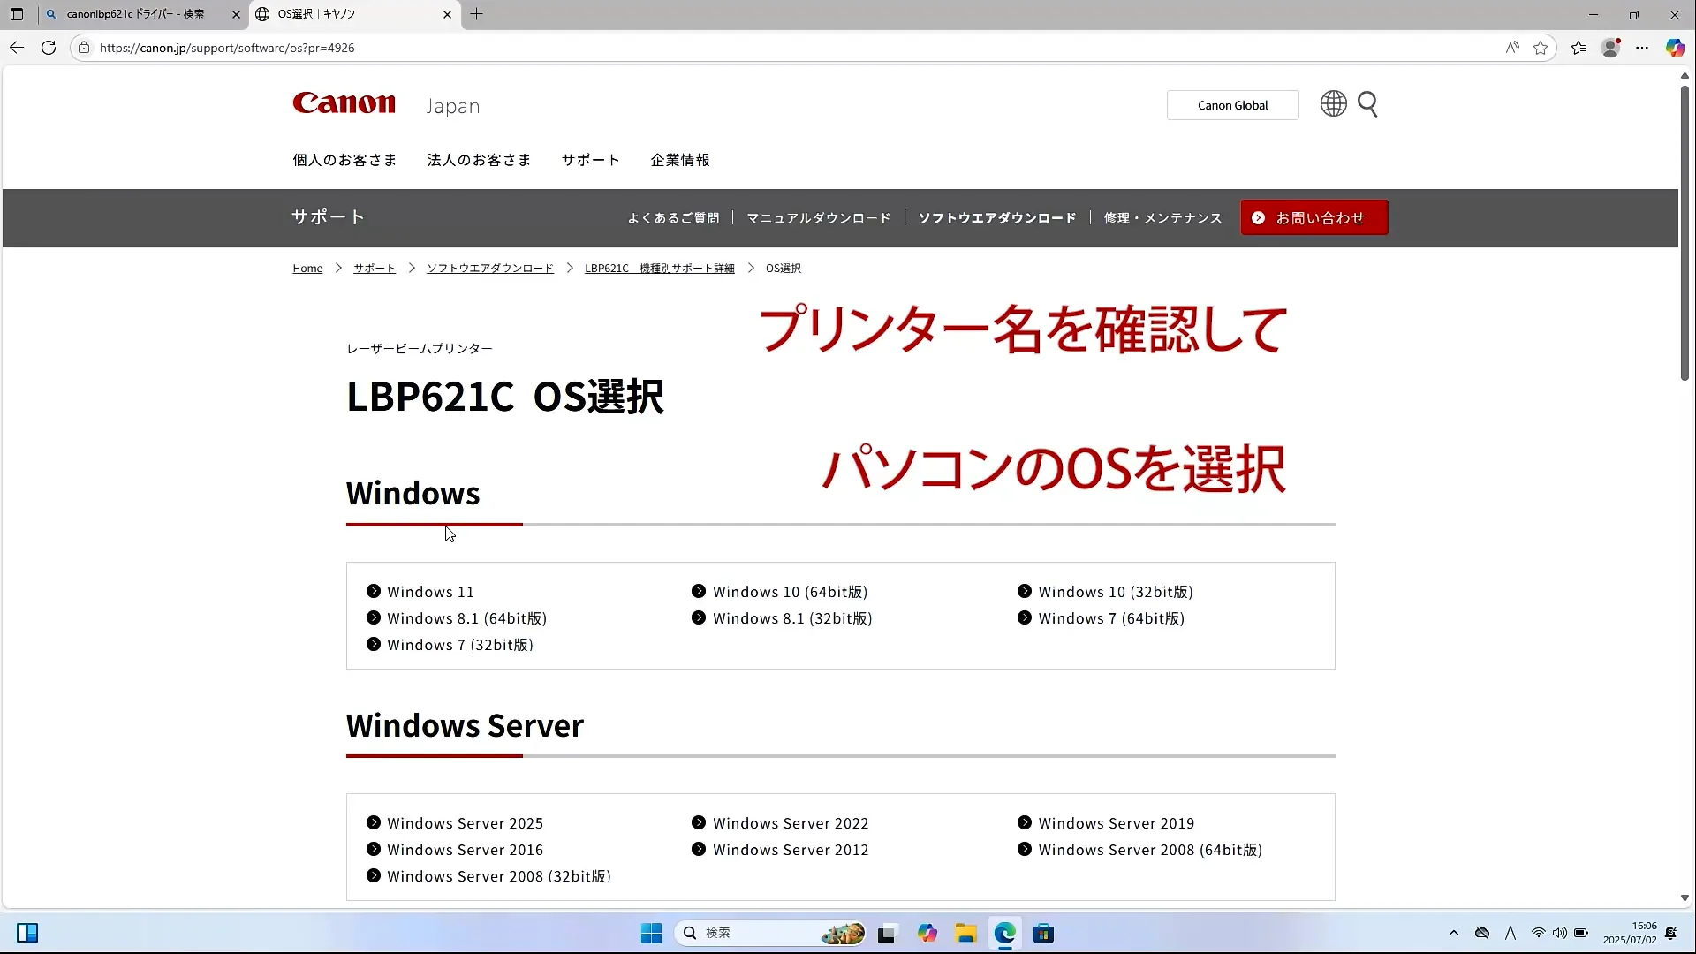
Task: Select the OS選択 browser tab
Action: tap(355, 14)
